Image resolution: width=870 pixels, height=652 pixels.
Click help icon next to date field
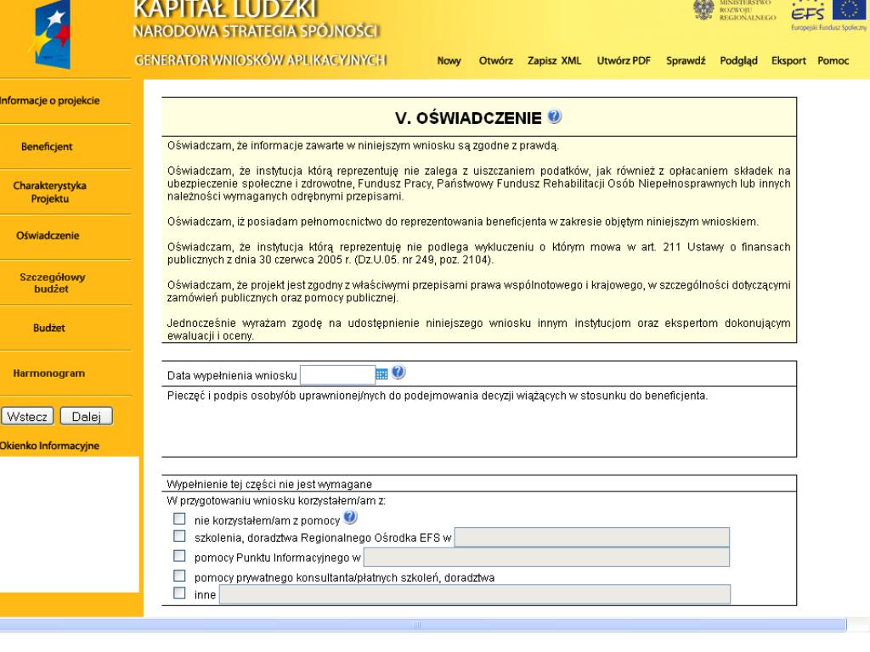pos(398,372)
